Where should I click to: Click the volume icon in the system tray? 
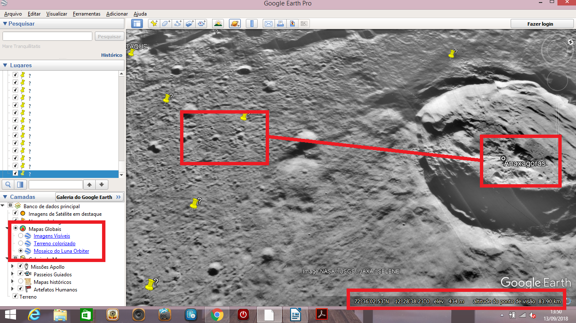point(533,315)
